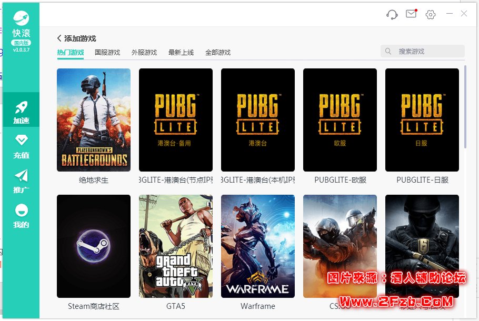Click the Warframe title text
Viewport: 479px width, 321px height.
[258, 306]
